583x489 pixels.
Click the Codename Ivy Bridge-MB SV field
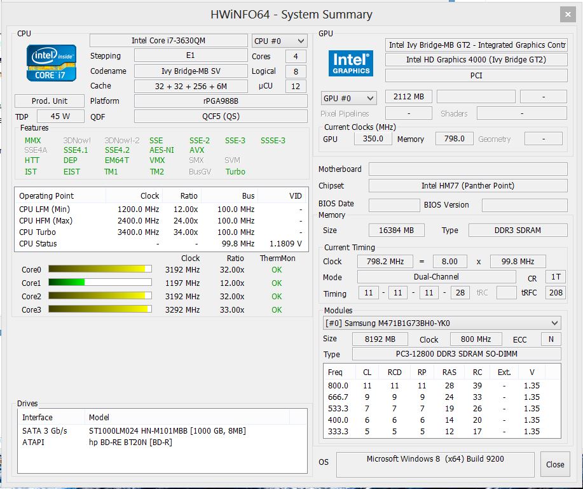[191, 71]
